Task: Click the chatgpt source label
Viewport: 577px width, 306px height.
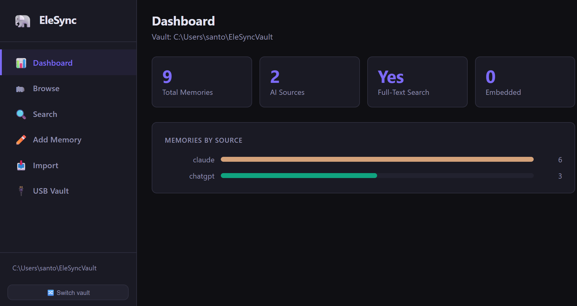Action: click(x=202, y=176)
